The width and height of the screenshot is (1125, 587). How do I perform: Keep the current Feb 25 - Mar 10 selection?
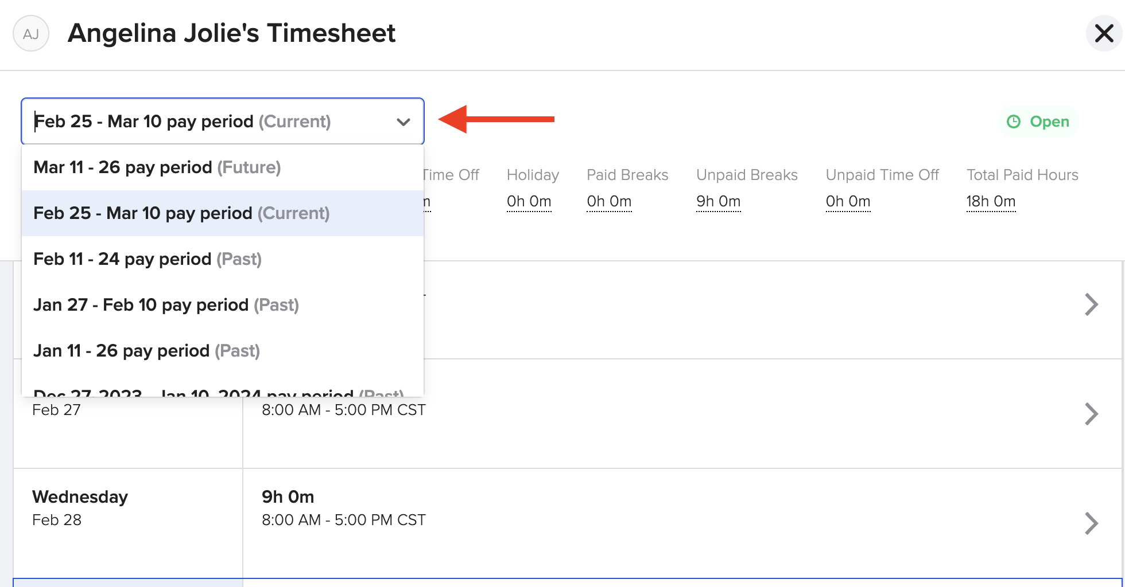[x=181, y=213]
